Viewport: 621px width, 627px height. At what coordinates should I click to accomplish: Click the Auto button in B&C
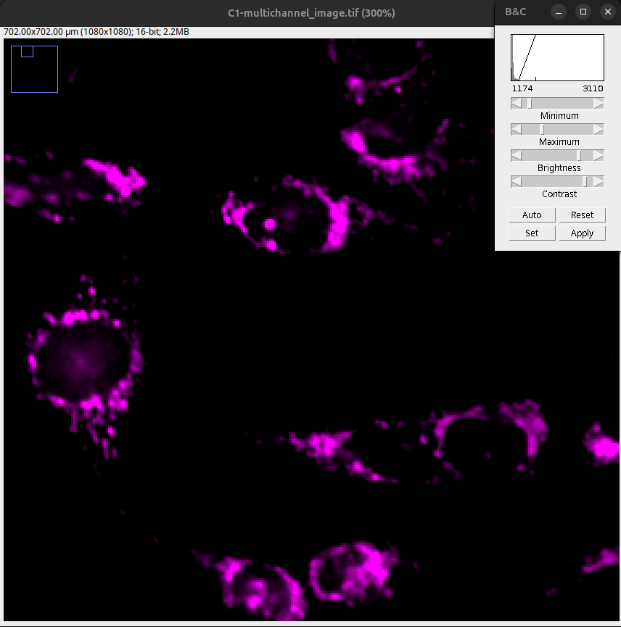pyautogui.click(x=532, y=215)
